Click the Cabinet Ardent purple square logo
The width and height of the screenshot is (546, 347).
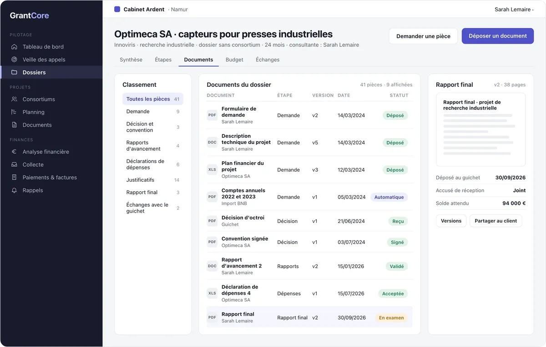tap(117, 9)
